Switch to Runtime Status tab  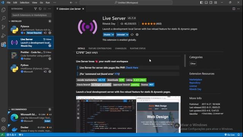point(137,48)
